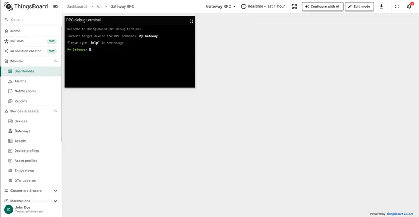Click the Home icon
419x217 pixels.
point(6,31)
